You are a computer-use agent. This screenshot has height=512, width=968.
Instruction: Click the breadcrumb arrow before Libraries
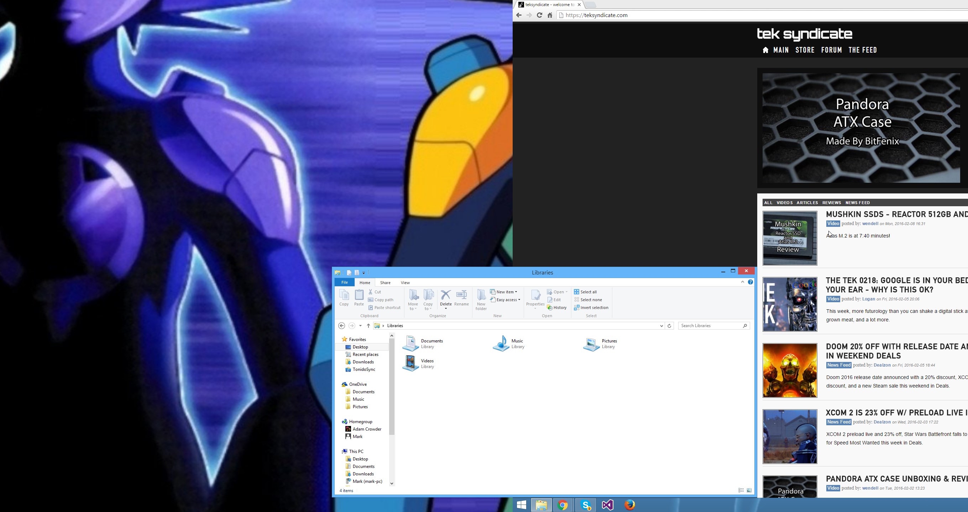(383, 325)
